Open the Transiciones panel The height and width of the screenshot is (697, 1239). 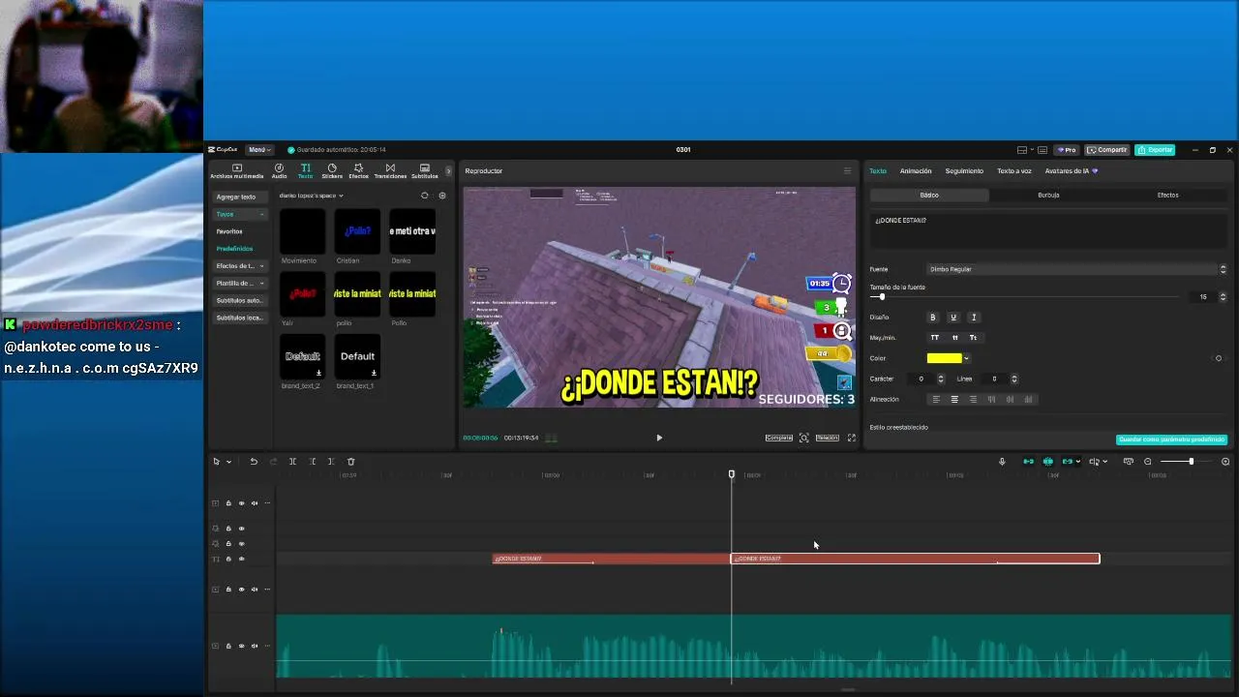(390, 171)
